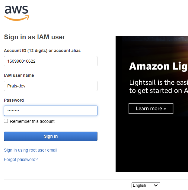This screenshot has width=188, height=190.
Task: Click the Learn more » button
Action: pyautogui.click(x=151, y=108)
